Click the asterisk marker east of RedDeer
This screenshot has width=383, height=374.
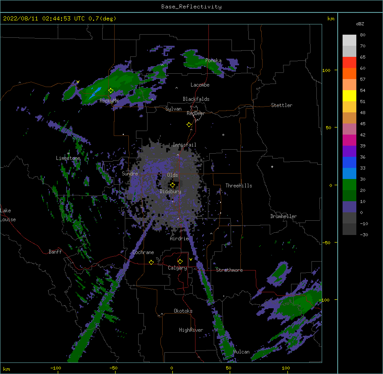click(x=223, y=135)
